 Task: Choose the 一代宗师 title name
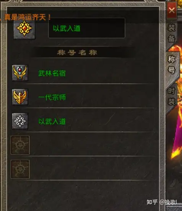(52, 97)
